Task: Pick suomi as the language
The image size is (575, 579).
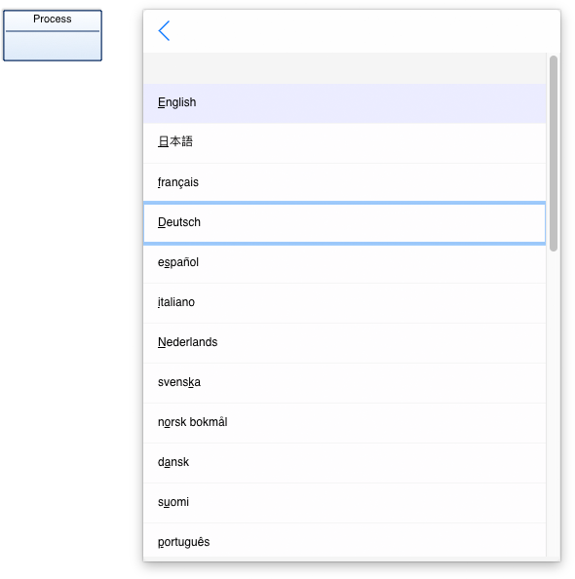Action: pyautogui.click(x=345, y=502)
